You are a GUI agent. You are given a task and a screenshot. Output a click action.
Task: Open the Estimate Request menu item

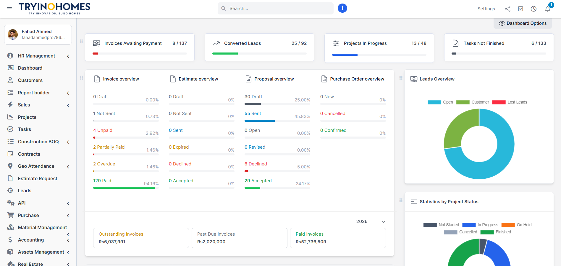coord(38,178)
